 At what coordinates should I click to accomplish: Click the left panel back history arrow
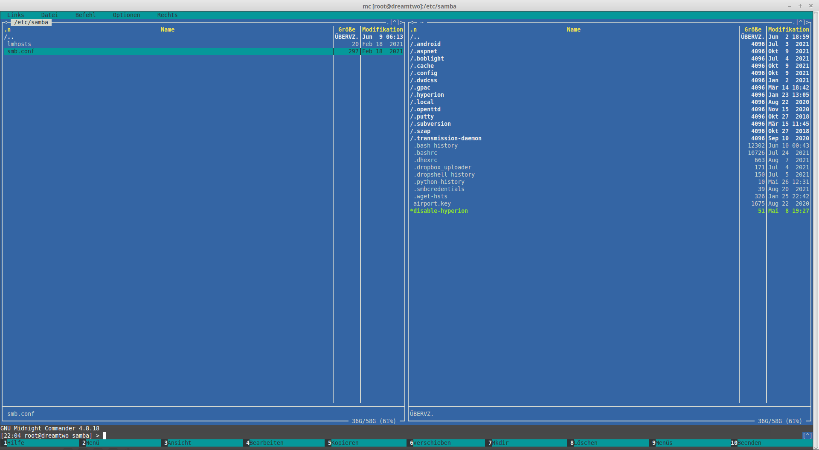click(5, 22)
